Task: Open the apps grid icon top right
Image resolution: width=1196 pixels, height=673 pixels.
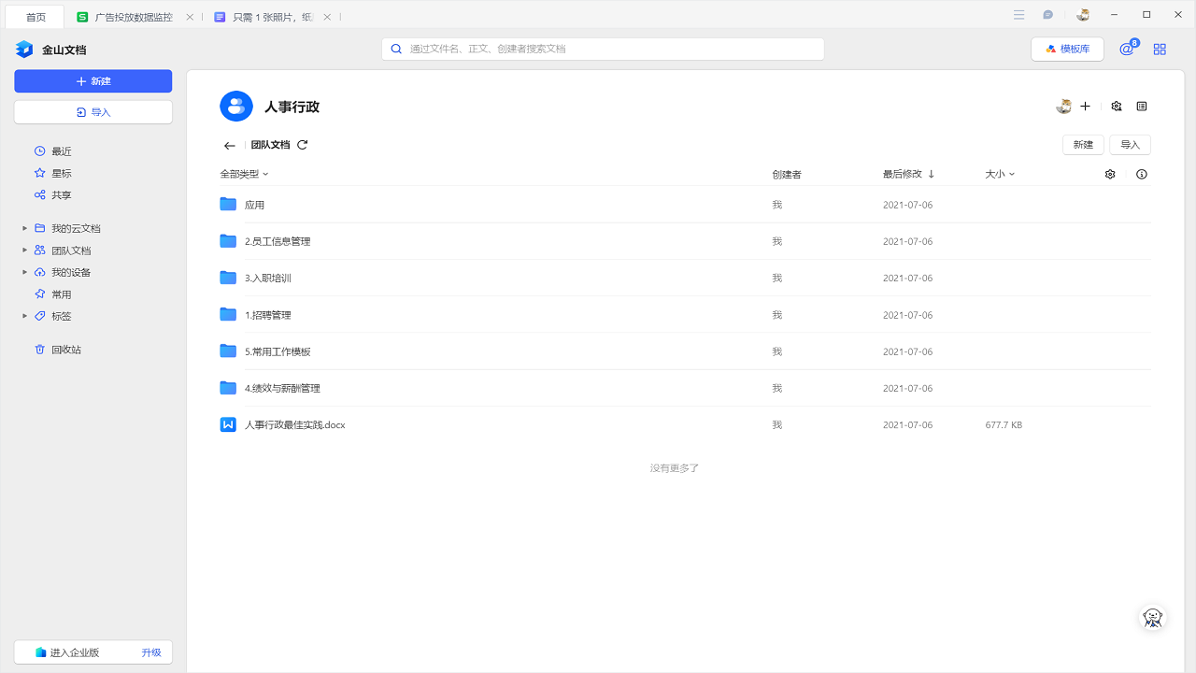Action: tap(1160, 49)
